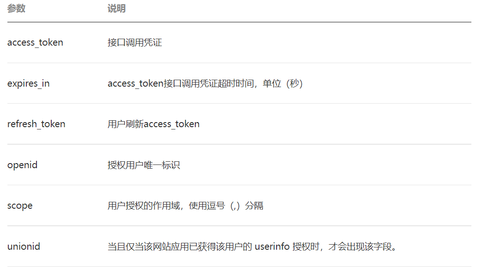Click the word userinfo in unionid row
The height and width of the screenshot is (270, 482).
[x=272, y=247]
